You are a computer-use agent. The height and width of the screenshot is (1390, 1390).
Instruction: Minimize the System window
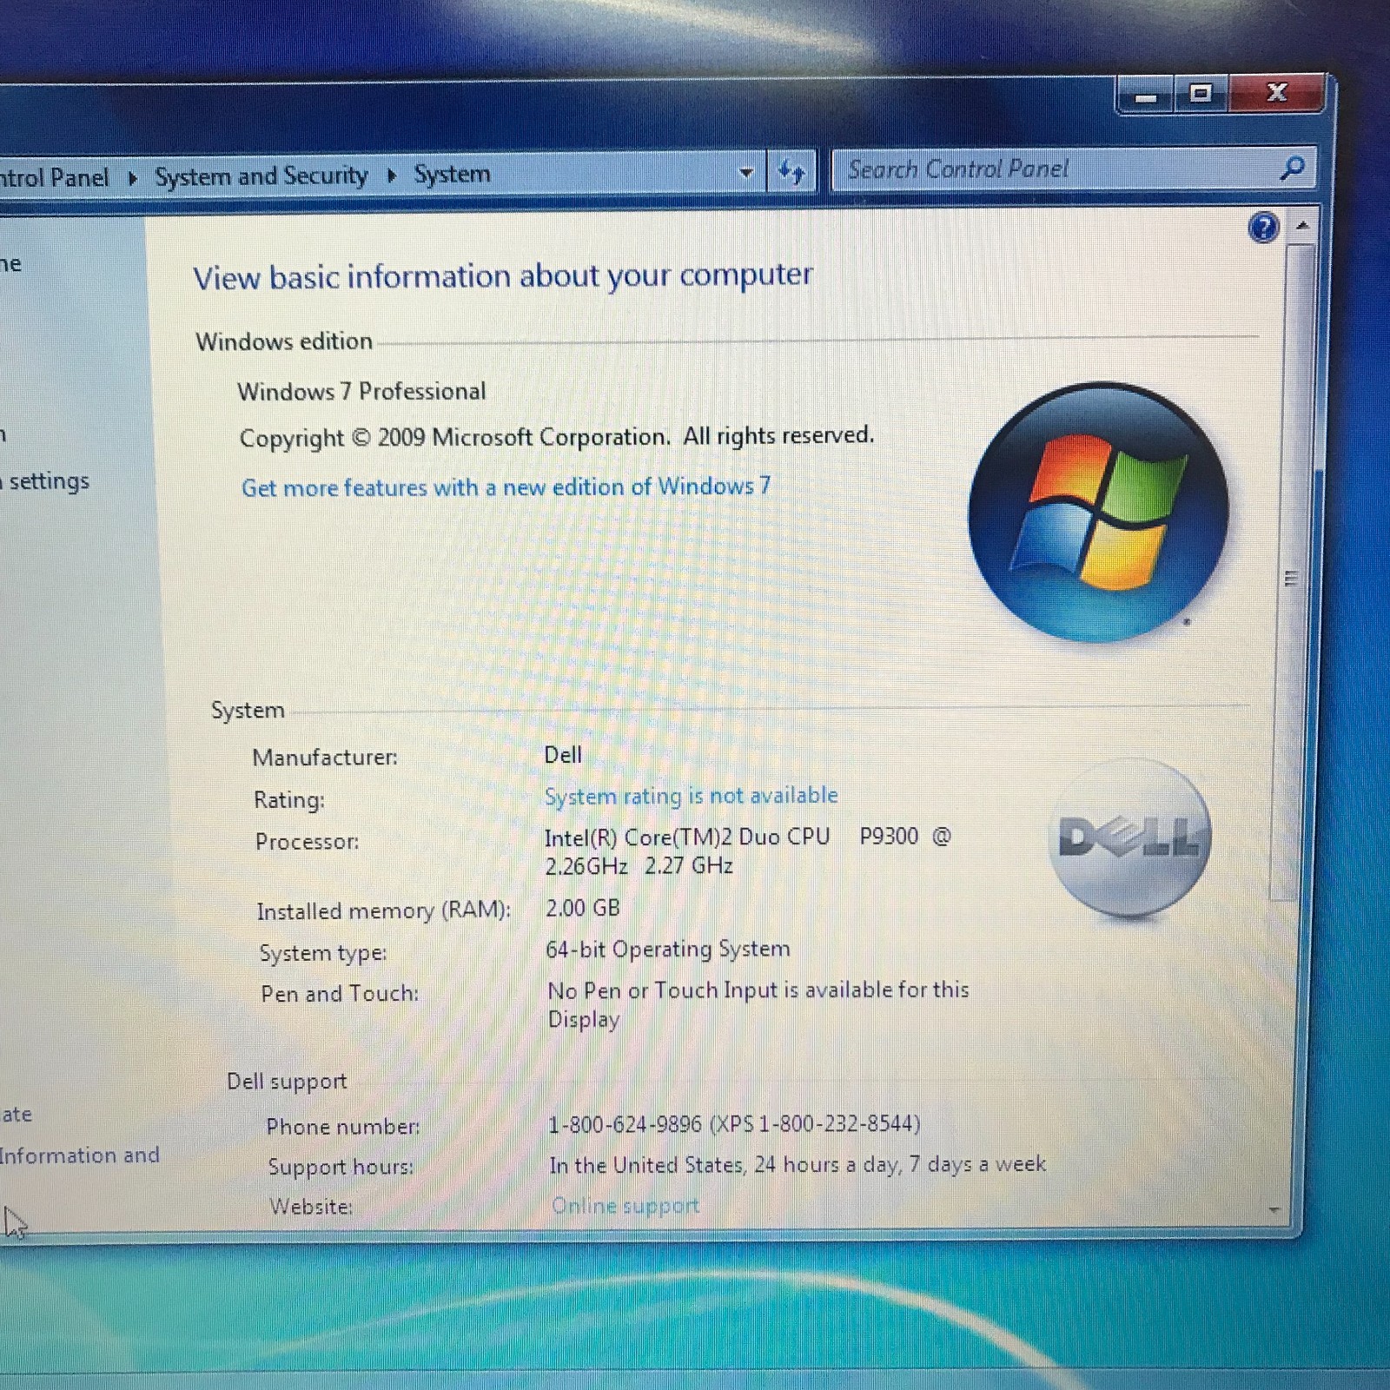1146,96
